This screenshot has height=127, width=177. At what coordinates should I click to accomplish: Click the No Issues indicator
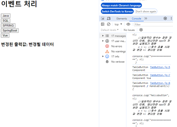[x=129, y=30]
